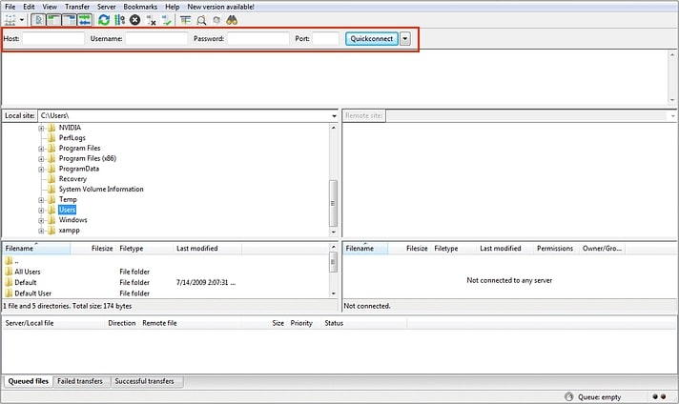
Task: Open the Site Manager dropdown arrow
Action: click(x=21, y=20)
